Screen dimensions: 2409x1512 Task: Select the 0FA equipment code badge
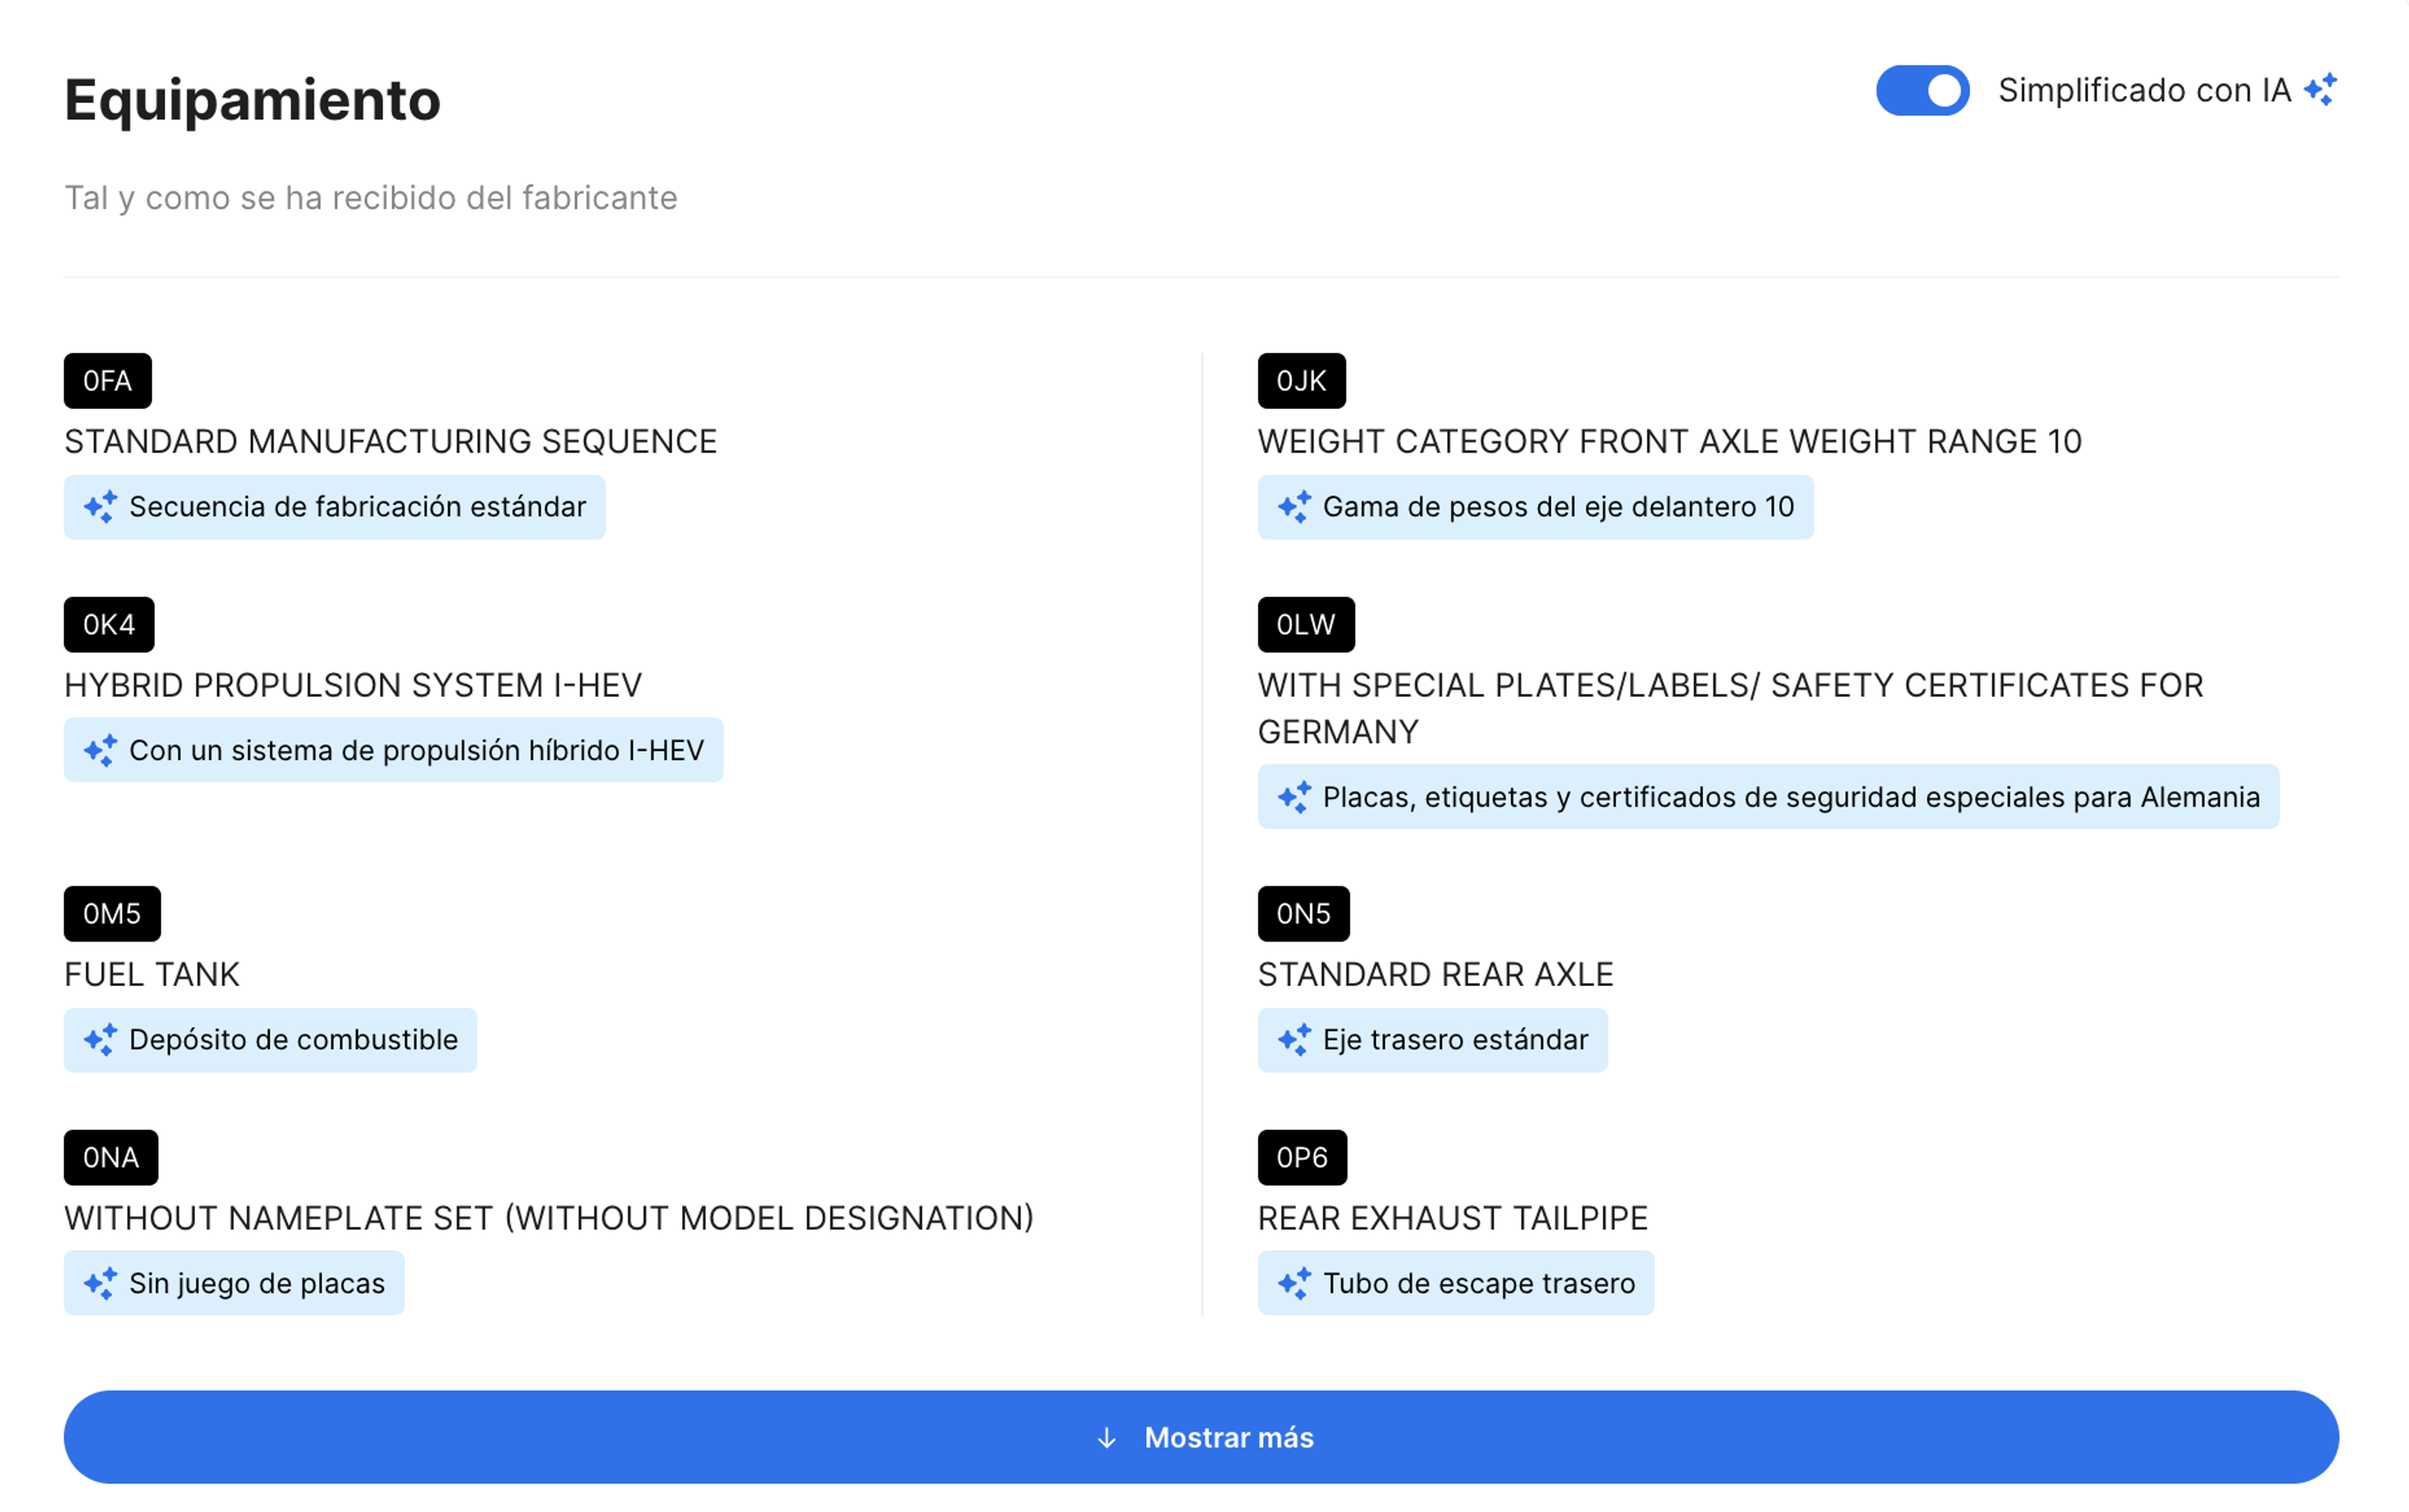tap(107, 381)
